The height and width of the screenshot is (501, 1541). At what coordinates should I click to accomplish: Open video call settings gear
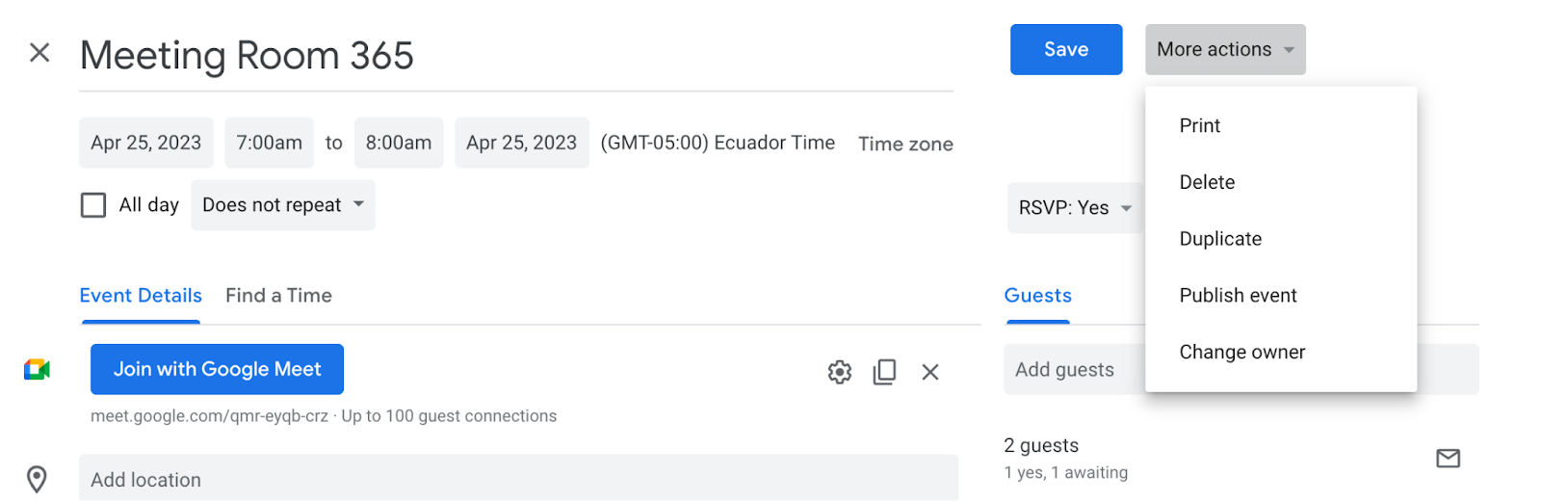point(840,372)
